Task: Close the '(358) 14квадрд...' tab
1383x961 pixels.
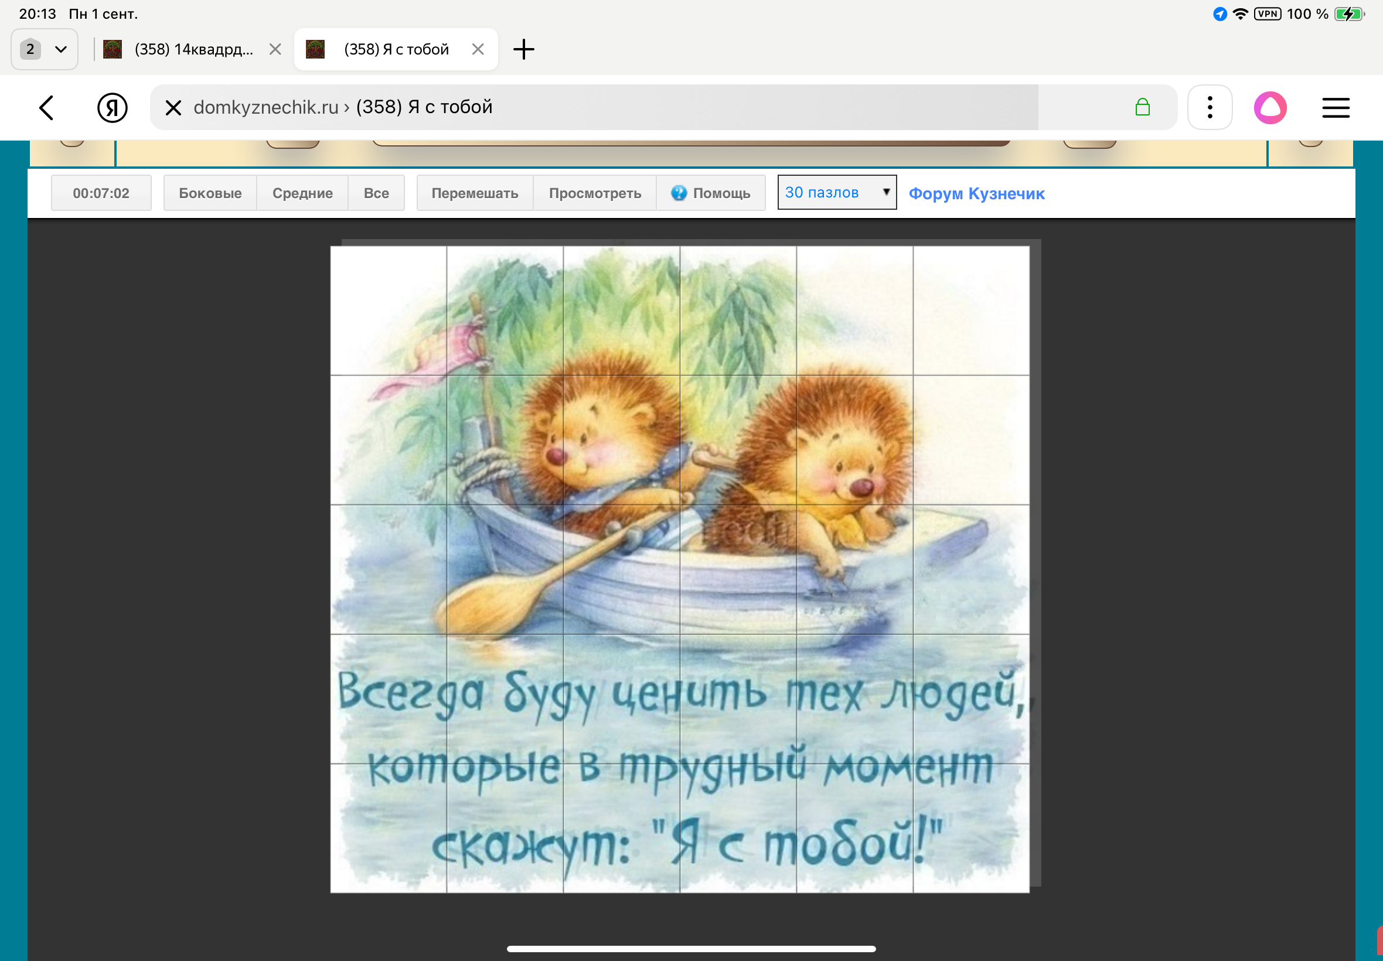Action: [275, 49]
